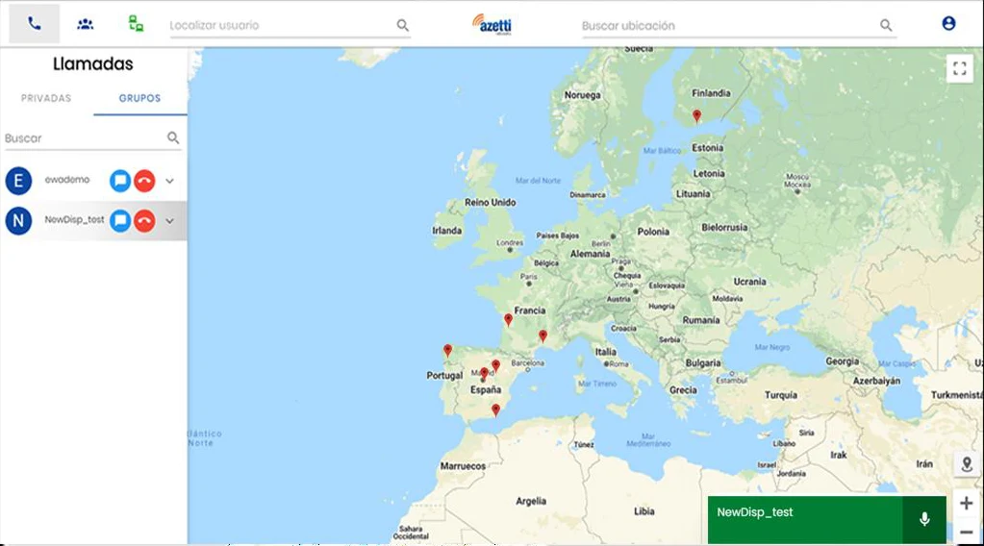Click the azetti logo
984x546 pixels.
click(492, 24)
